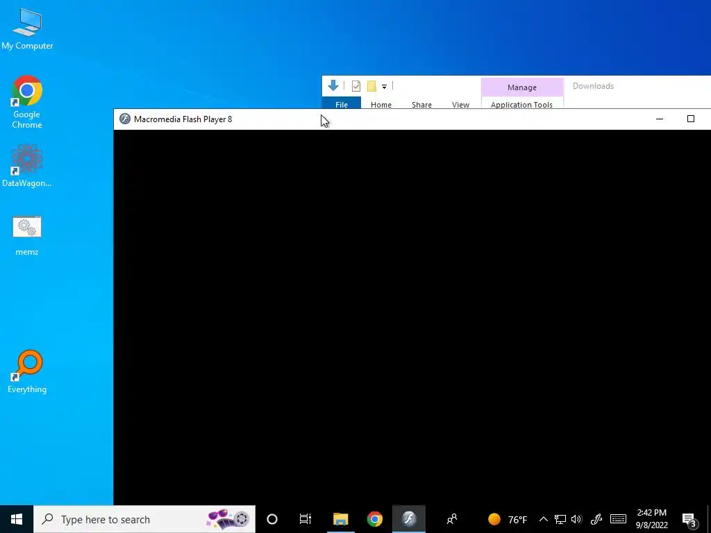Click the Flash Player title bar icon
Screen dimensions: 711x533
(x=125, y=119)
